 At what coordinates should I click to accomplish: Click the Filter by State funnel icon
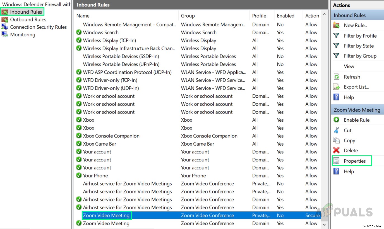tap(337, 45)
